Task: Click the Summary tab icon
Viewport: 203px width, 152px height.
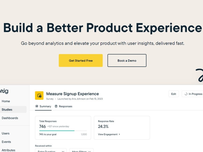Action: 37,106
